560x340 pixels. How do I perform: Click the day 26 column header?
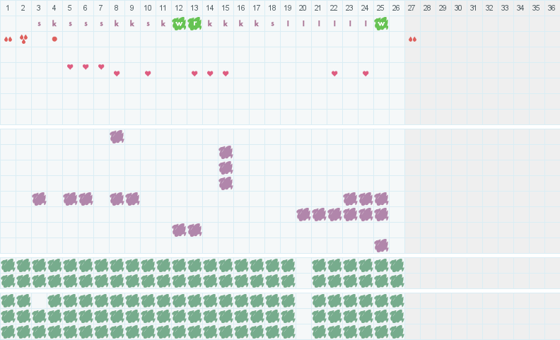pyautogui.click(x=396, y=8)
